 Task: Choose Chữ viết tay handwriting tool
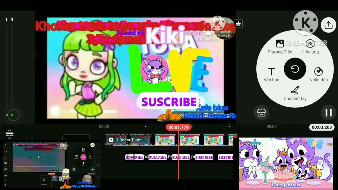(x=295, y=93)
